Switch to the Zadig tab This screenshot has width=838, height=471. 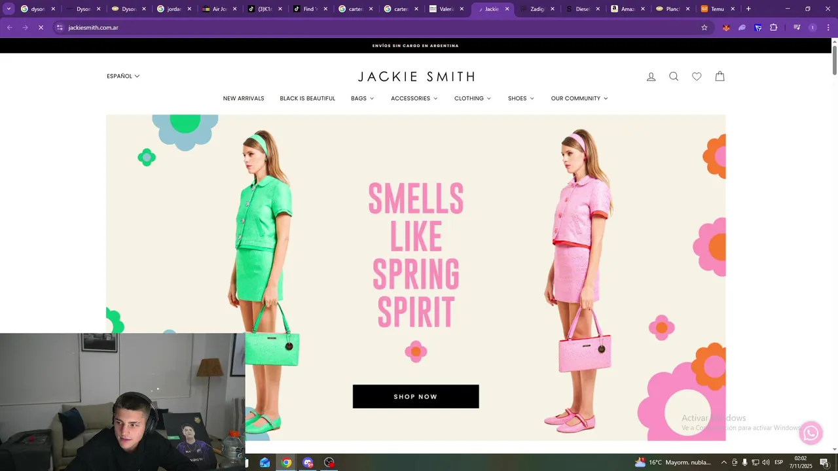point(537,9)
